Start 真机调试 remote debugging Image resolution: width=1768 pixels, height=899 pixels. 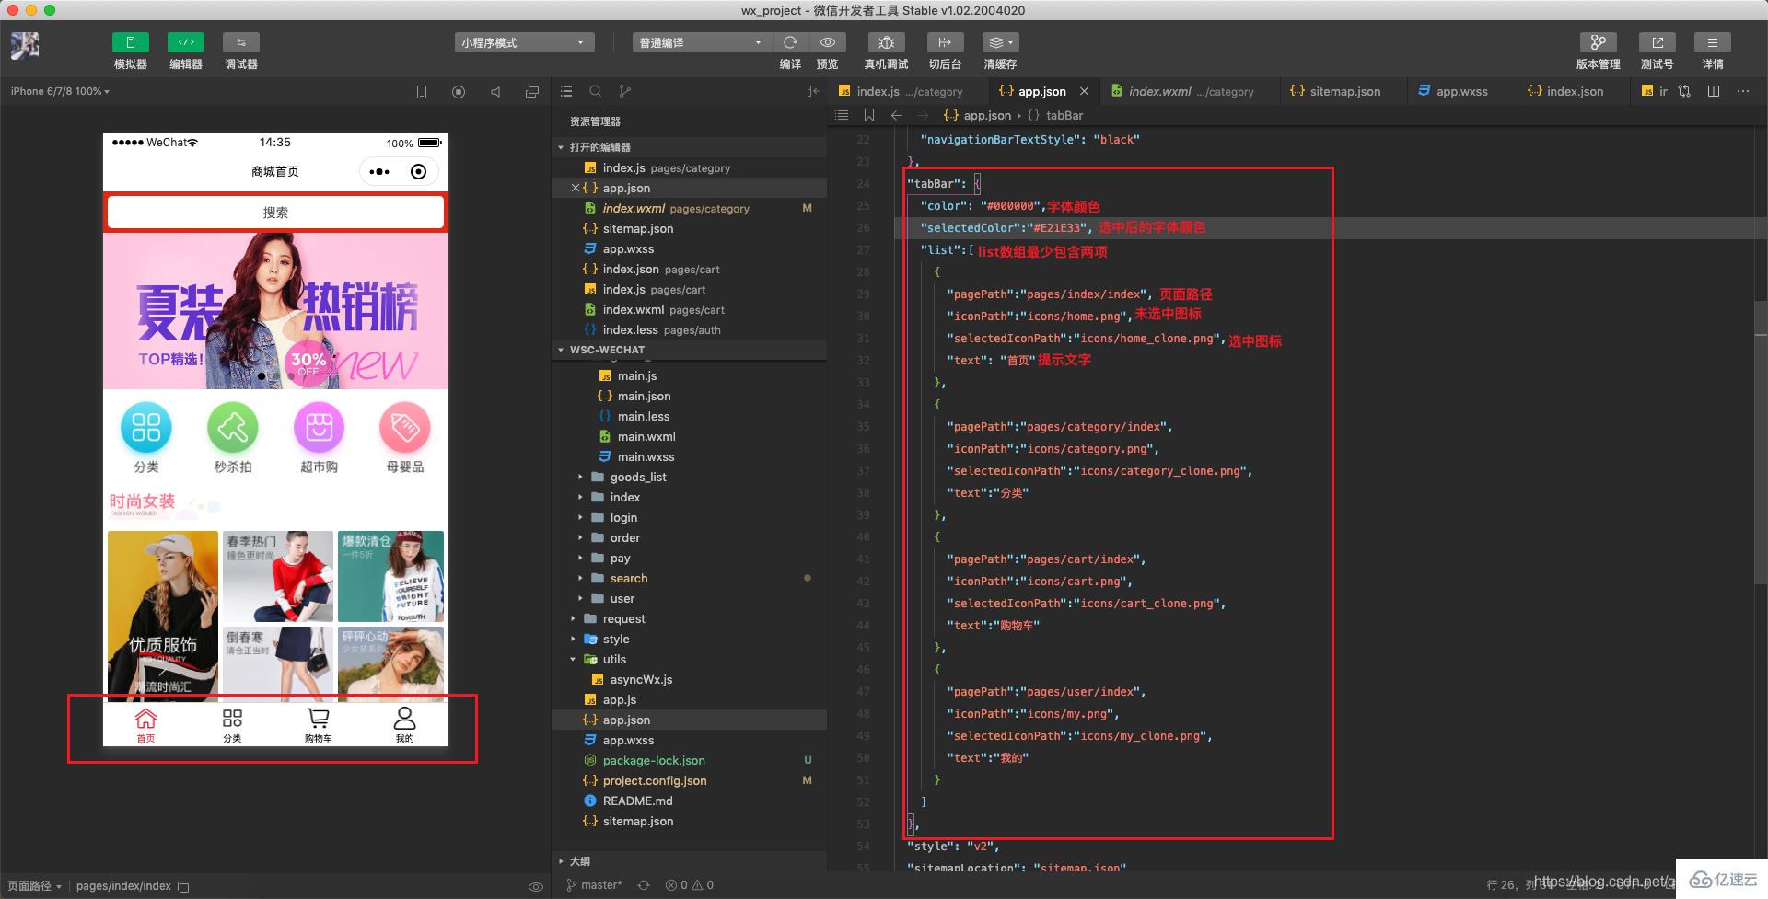tap(886, 42)
